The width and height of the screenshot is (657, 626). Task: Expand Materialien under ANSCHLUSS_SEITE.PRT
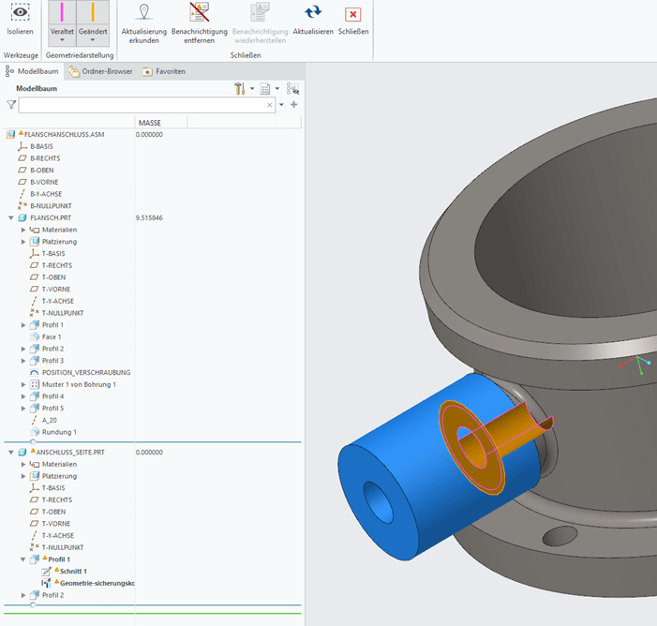23,464
